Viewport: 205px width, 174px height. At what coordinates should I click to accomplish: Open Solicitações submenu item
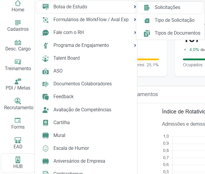167,7
